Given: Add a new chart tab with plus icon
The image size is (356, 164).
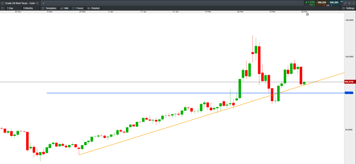Looking at the screenshot, I should coord(44,3).
